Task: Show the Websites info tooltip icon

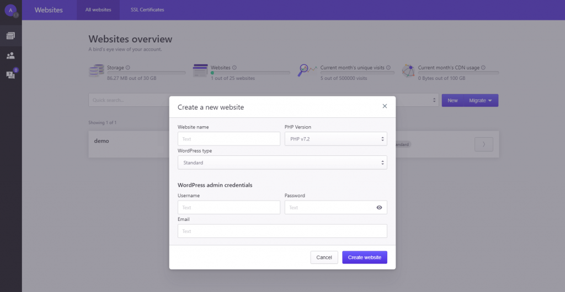Action: [x=234, y=68]
